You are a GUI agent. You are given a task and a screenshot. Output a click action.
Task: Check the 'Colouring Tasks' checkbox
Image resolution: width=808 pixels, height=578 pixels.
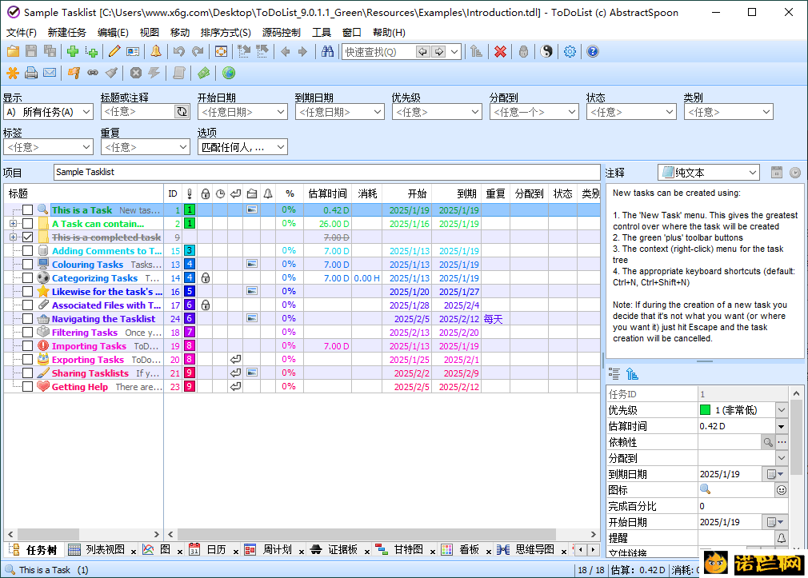click(28, 265)
